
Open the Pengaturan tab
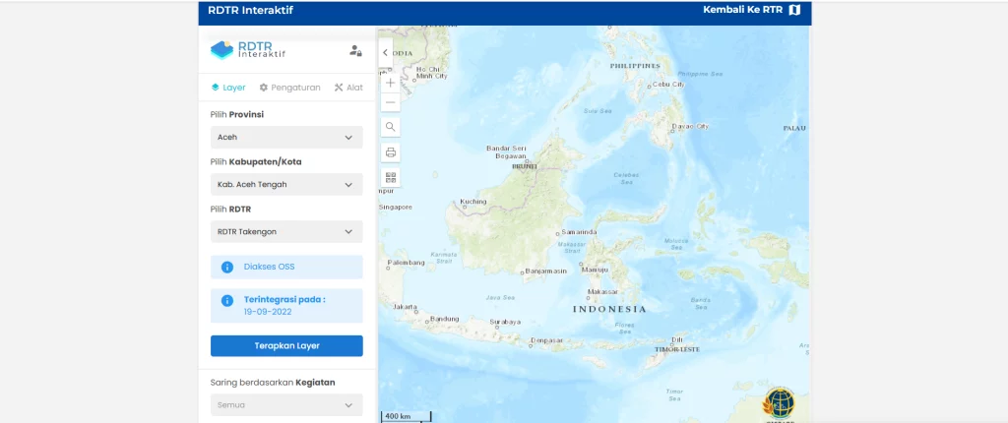point(289,87)
